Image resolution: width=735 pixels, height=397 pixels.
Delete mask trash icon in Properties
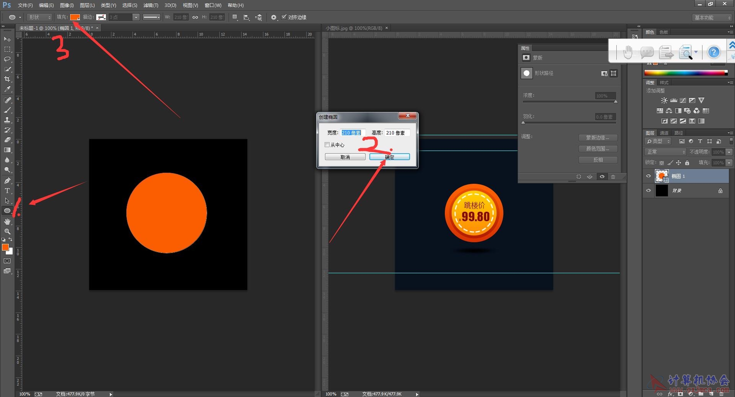(613, 177)
